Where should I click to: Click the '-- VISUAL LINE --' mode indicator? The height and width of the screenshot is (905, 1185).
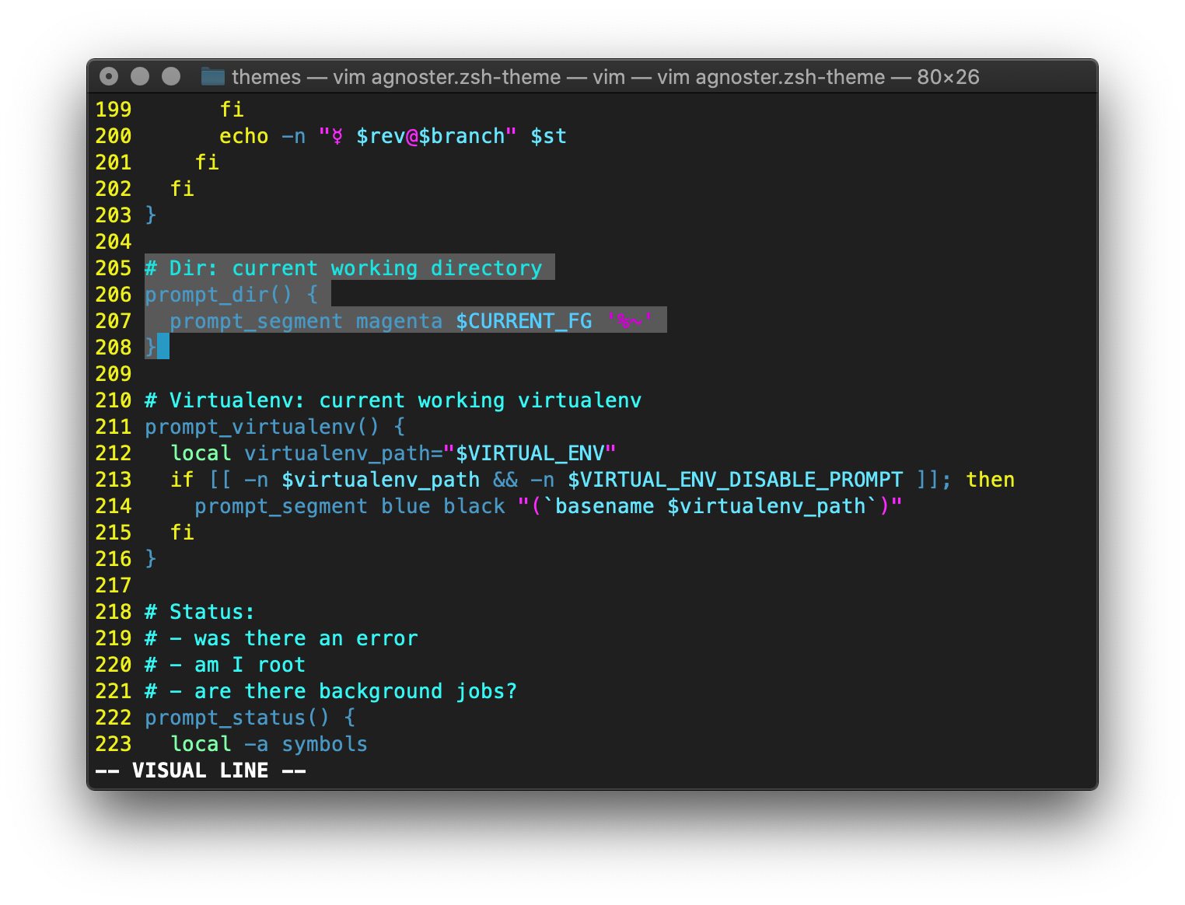[x=201, y=770]
